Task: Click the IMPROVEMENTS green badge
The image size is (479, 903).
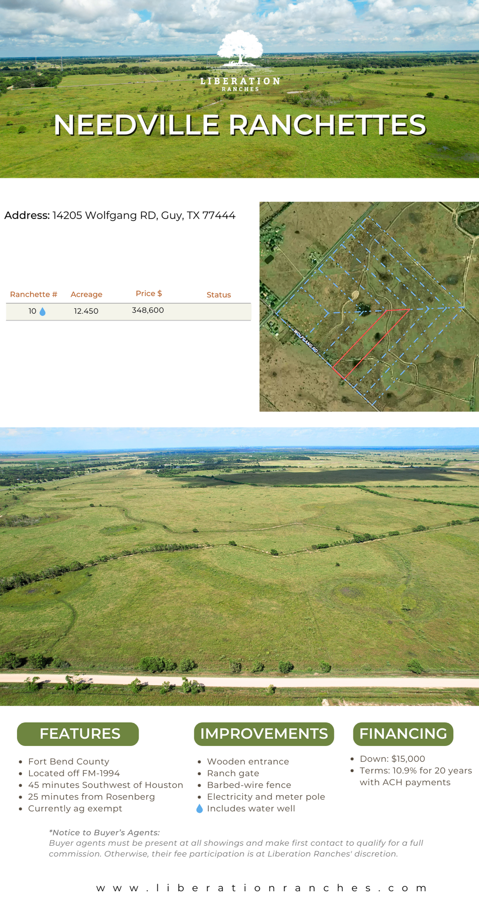Action: (x=264, y=734)
